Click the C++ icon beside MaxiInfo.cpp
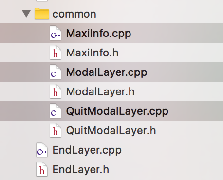This screenshot has width=223, height=180. pyautogui.click(x=56, y=33)
